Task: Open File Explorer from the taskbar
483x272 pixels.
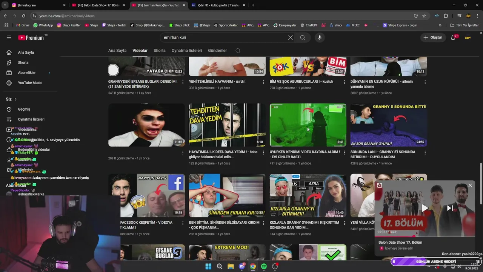Action: click(x=231, y=266)
